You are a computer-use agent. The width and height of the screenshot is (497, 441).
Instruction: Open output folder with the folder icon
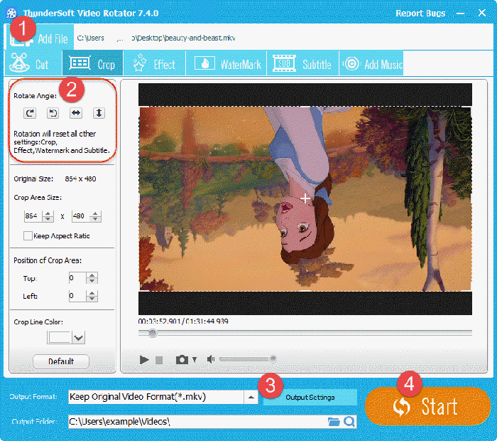tap(334, 422)
